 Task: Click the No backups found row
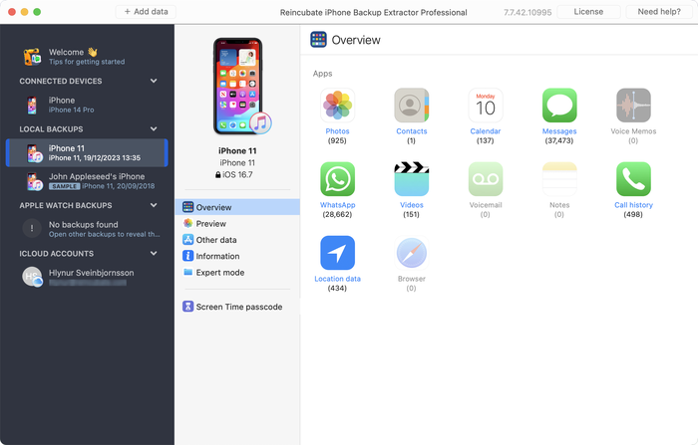point(87,229)
